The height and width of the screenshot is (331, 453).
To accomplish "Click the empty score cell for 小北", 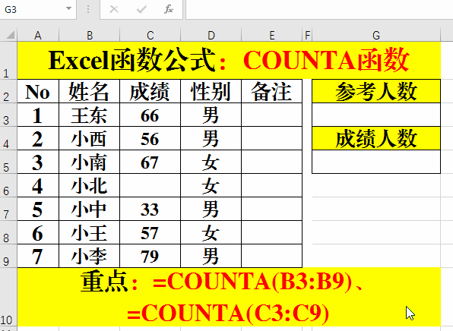I will pos(150,185).
